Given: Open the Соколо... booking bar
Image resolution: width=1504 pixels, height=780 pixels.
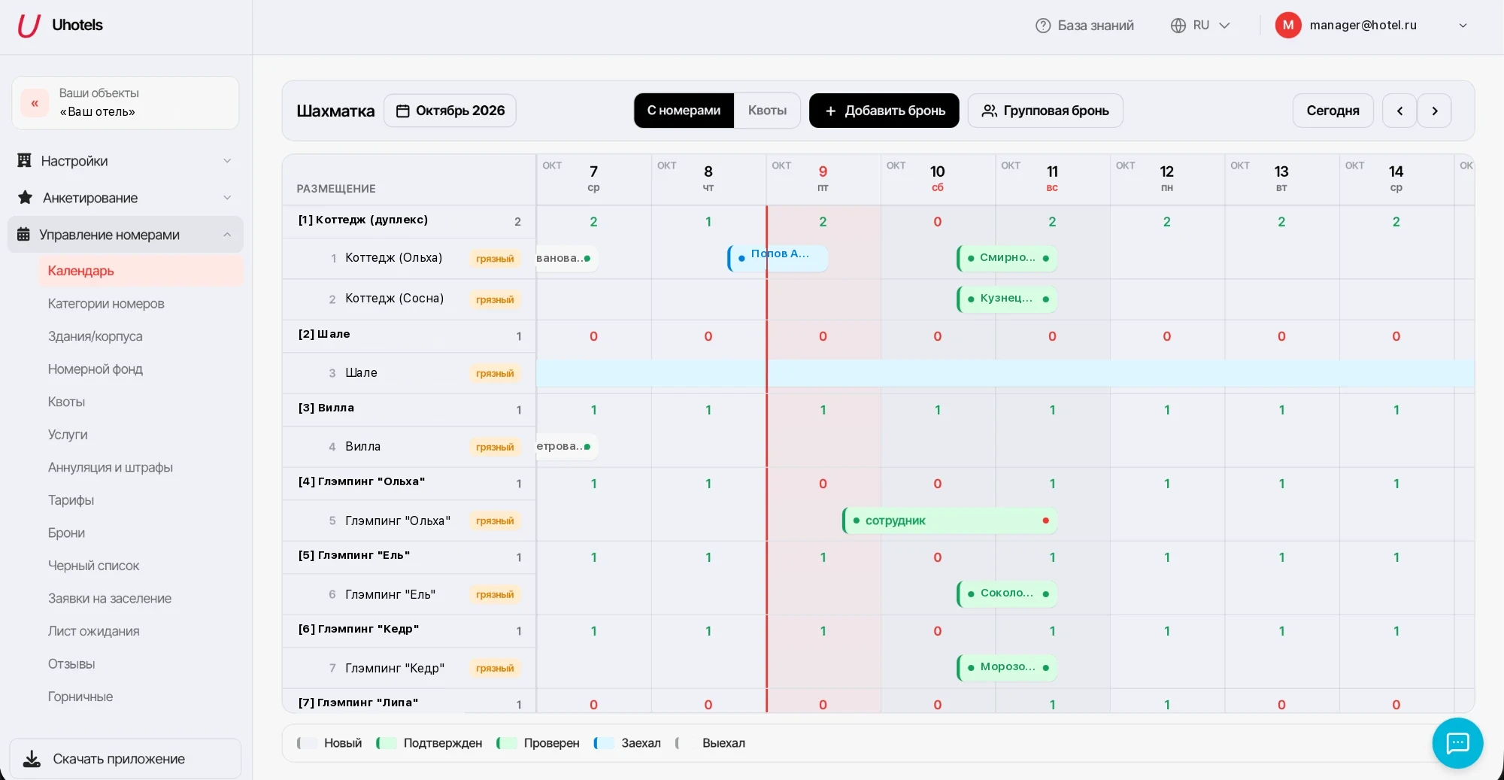Looking at the screenshot, I should click(1007, 593).
